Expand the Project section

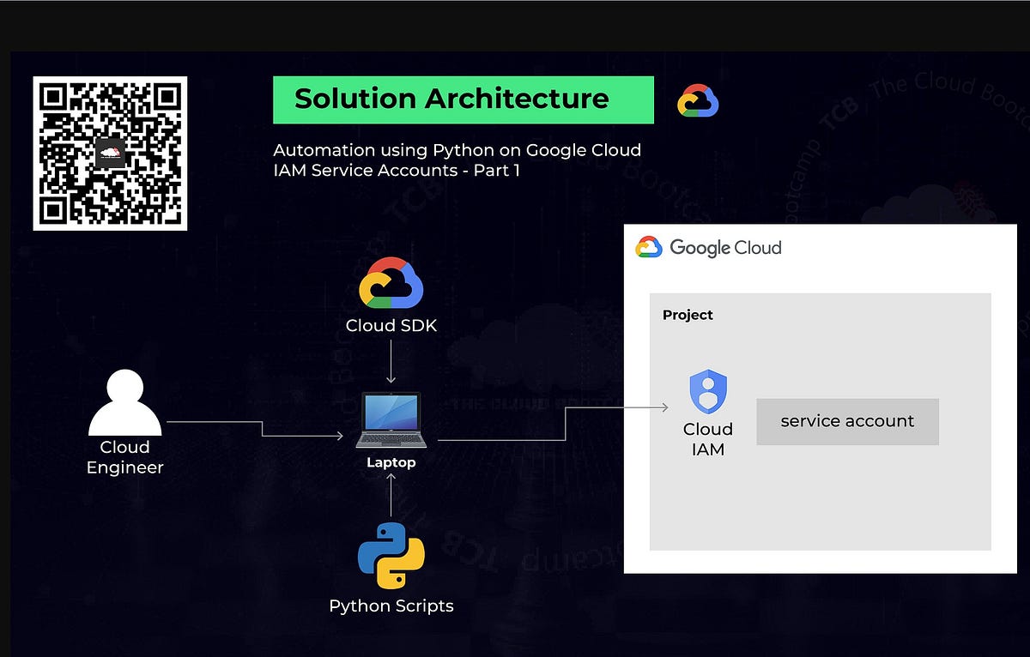coord(688,315)
